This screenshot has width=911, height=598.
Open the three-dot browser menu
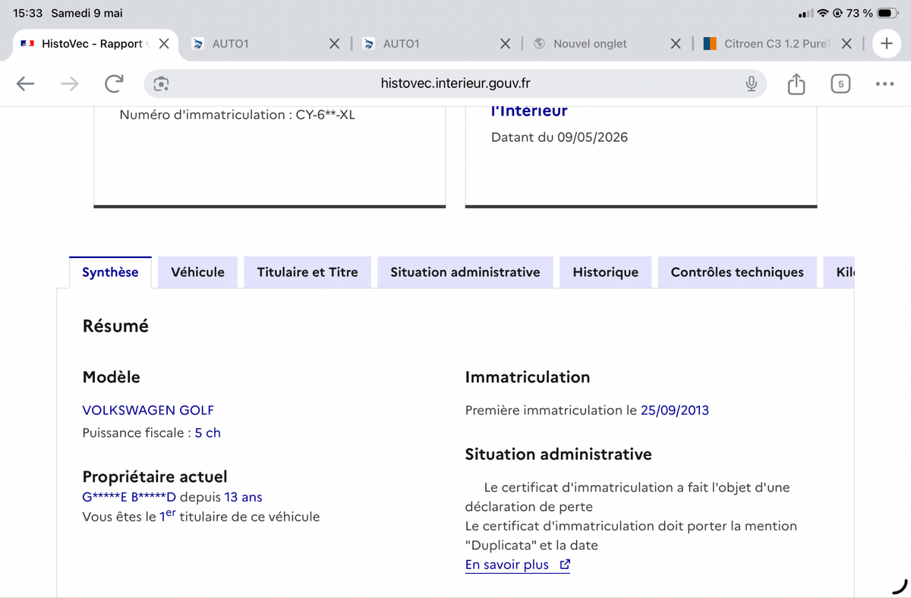point(884,84)
